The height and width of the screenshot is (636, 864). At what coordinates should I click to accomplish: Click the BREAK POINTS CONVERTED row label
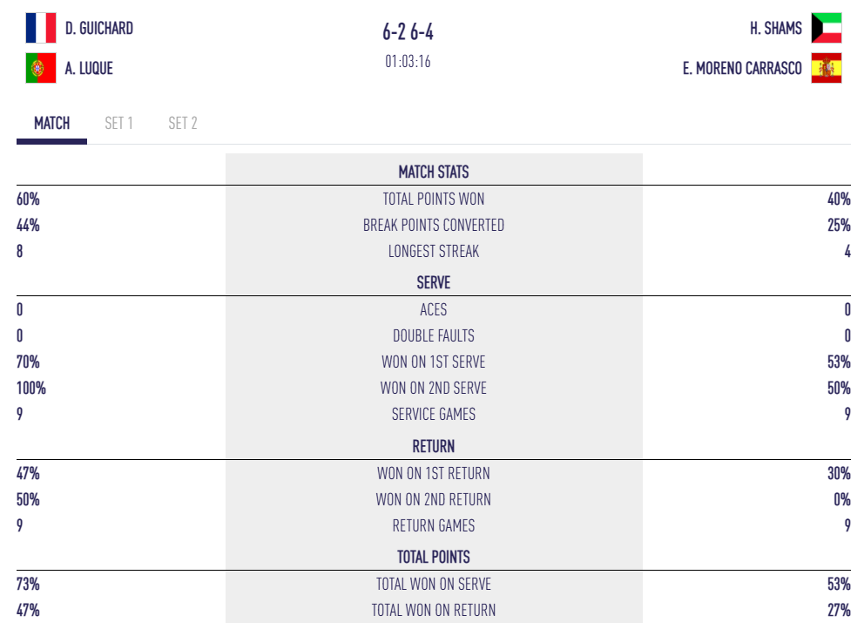[434, 225]
